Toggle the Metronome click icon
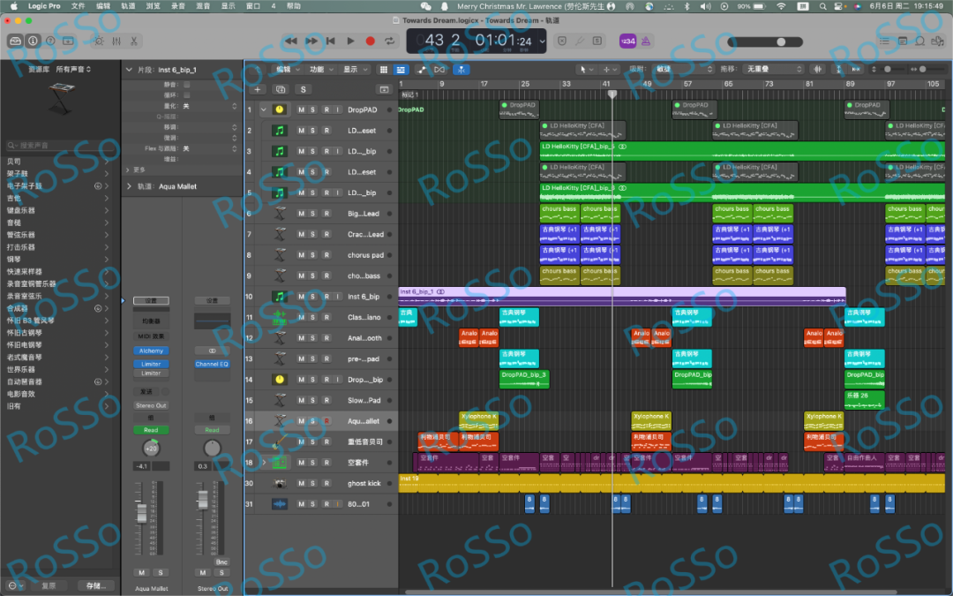Image resolution: width=953 pixels, height=596 pixels. (x=645, y=41)
